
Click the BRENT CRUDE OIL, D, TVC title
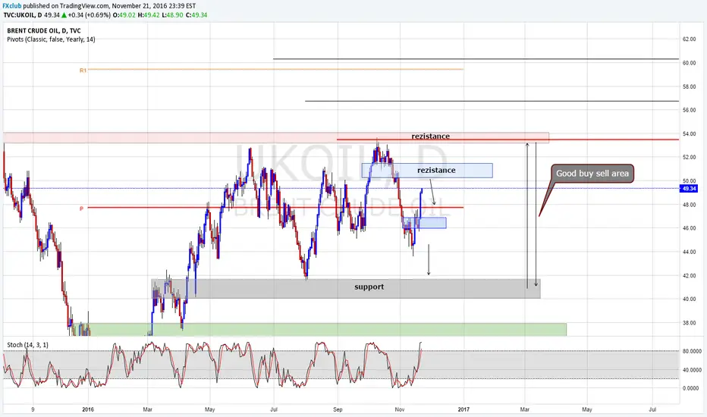[44, 30]
